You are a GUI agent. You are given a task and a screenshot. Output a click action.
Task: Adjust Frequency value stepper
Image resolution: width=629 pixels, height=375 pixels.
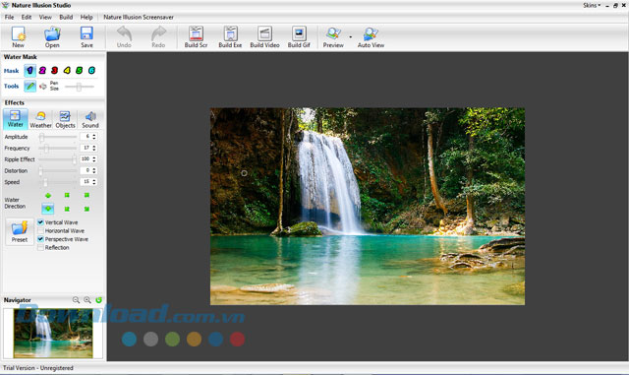click(94, 148)
